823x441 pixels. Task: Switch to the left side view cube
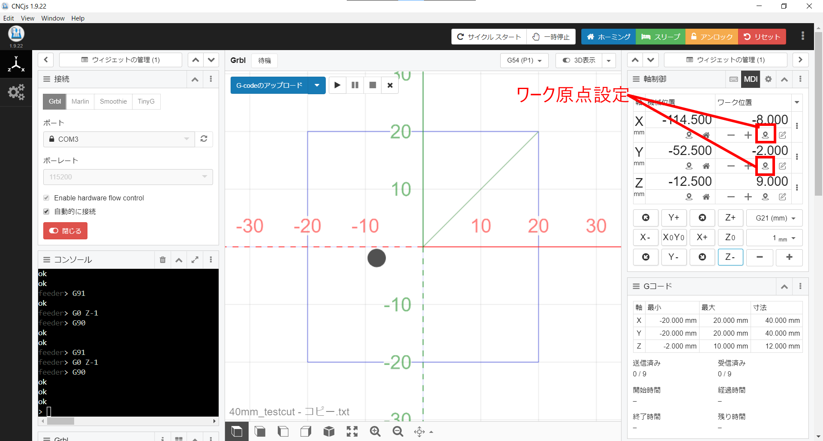coord(283,431)
